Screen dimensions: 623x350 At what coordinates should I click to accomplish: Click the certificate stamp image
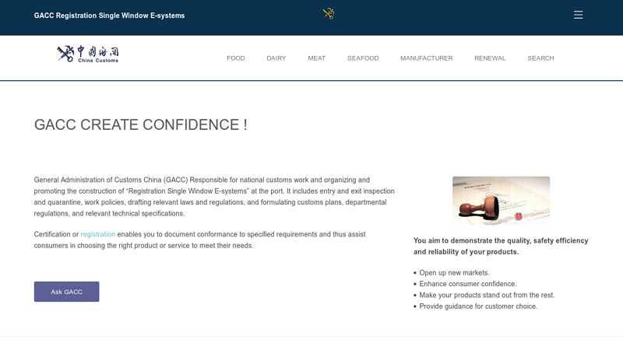(501, 201)
